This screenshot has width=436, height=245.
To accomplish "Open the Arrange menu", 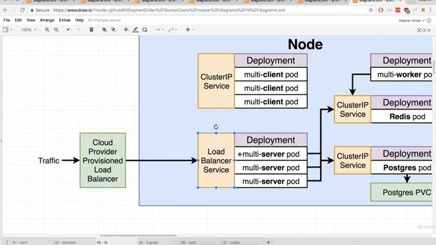I will (47, 20).
